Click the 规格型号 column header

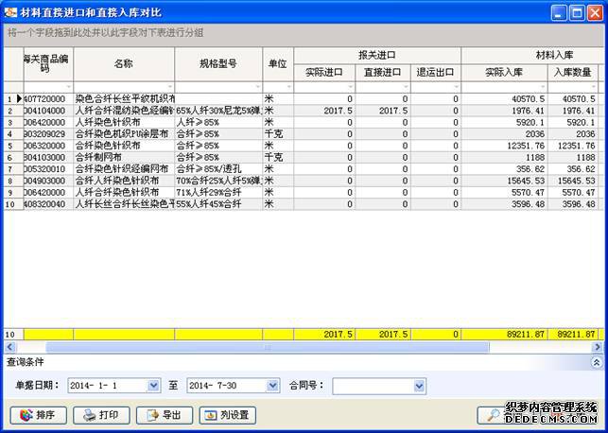[218, 63]
